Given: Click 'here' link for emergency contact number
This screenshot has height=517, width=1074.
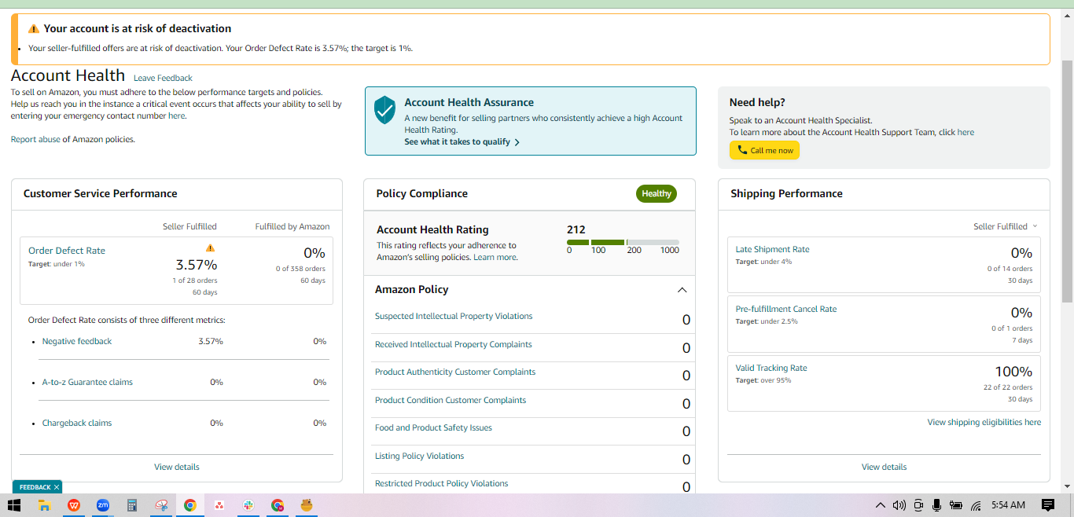Looking at the screenshot, I should (x=176, y=115).
